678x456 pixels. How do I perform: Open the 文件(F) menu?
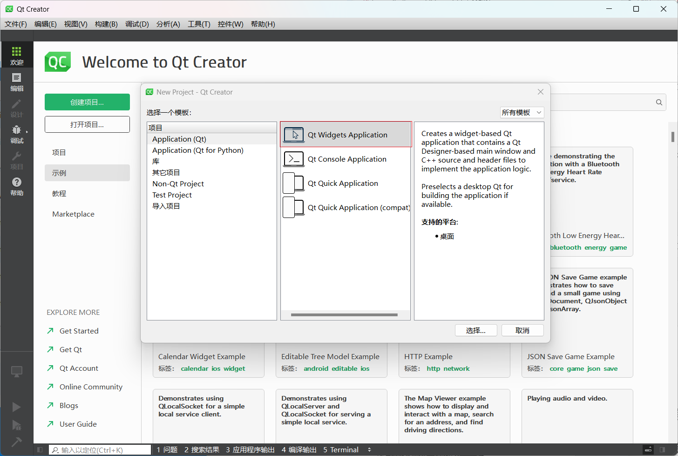point(16,24)
